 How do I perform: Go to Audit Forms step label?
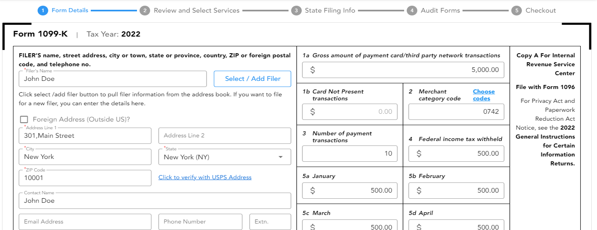click(440, 11)
